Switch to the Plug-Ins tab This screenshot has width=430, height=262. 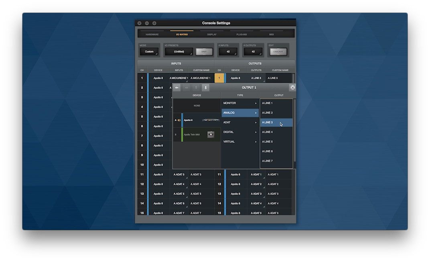tap(241, 35)
